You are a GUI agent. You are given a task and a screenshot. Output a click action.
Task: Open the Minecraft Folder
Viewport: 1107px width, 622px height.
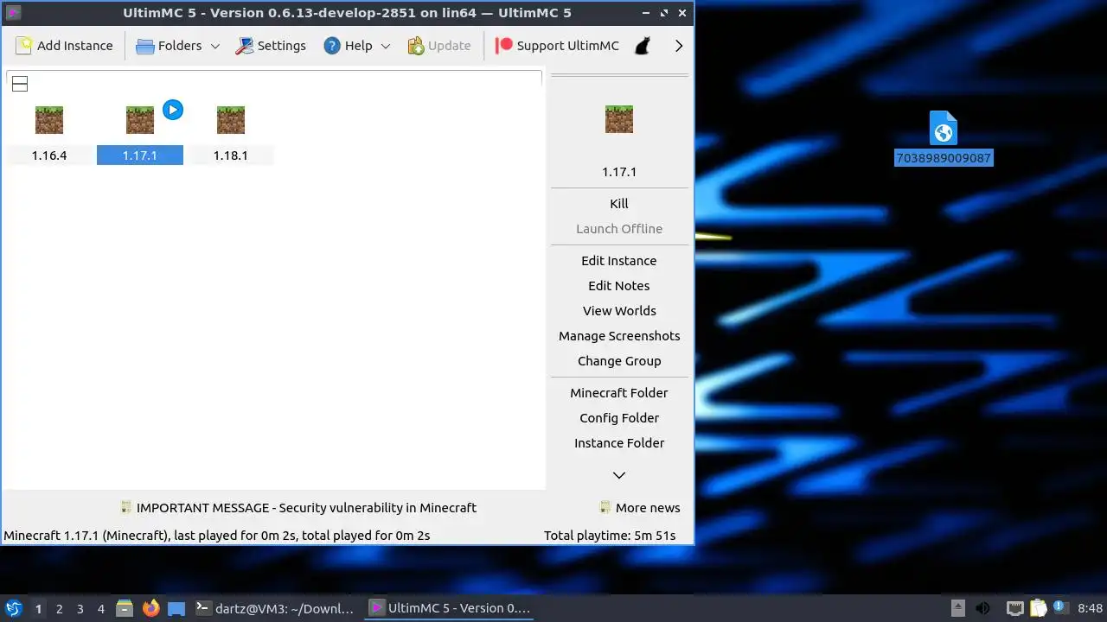[619, 393]
